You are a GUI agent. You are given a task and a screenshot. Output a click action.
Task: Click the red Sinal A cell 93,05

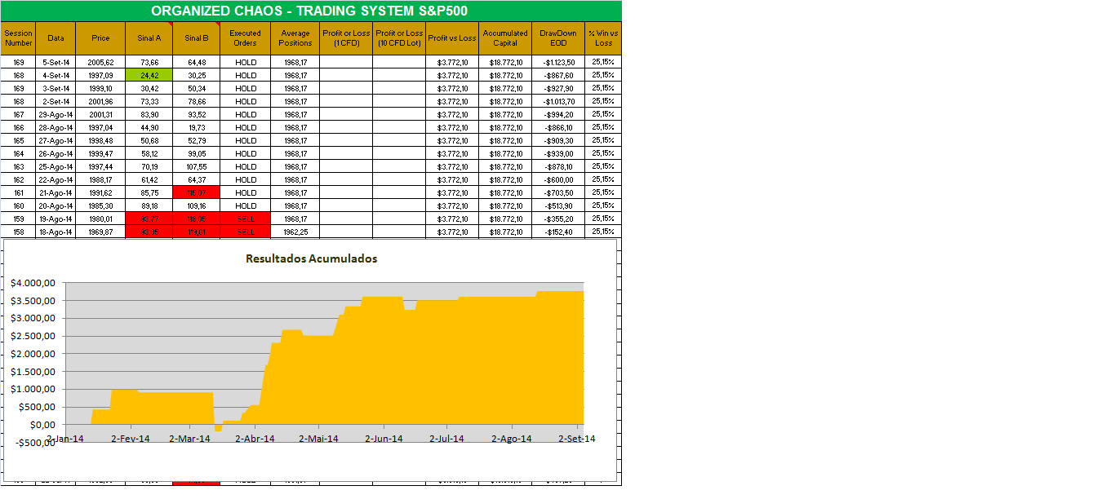point(149,232)
